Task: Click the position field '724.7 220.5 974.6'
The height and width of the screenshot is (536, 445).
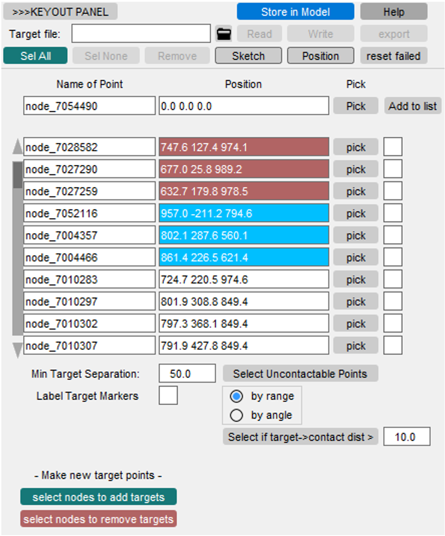Action: 244,279
